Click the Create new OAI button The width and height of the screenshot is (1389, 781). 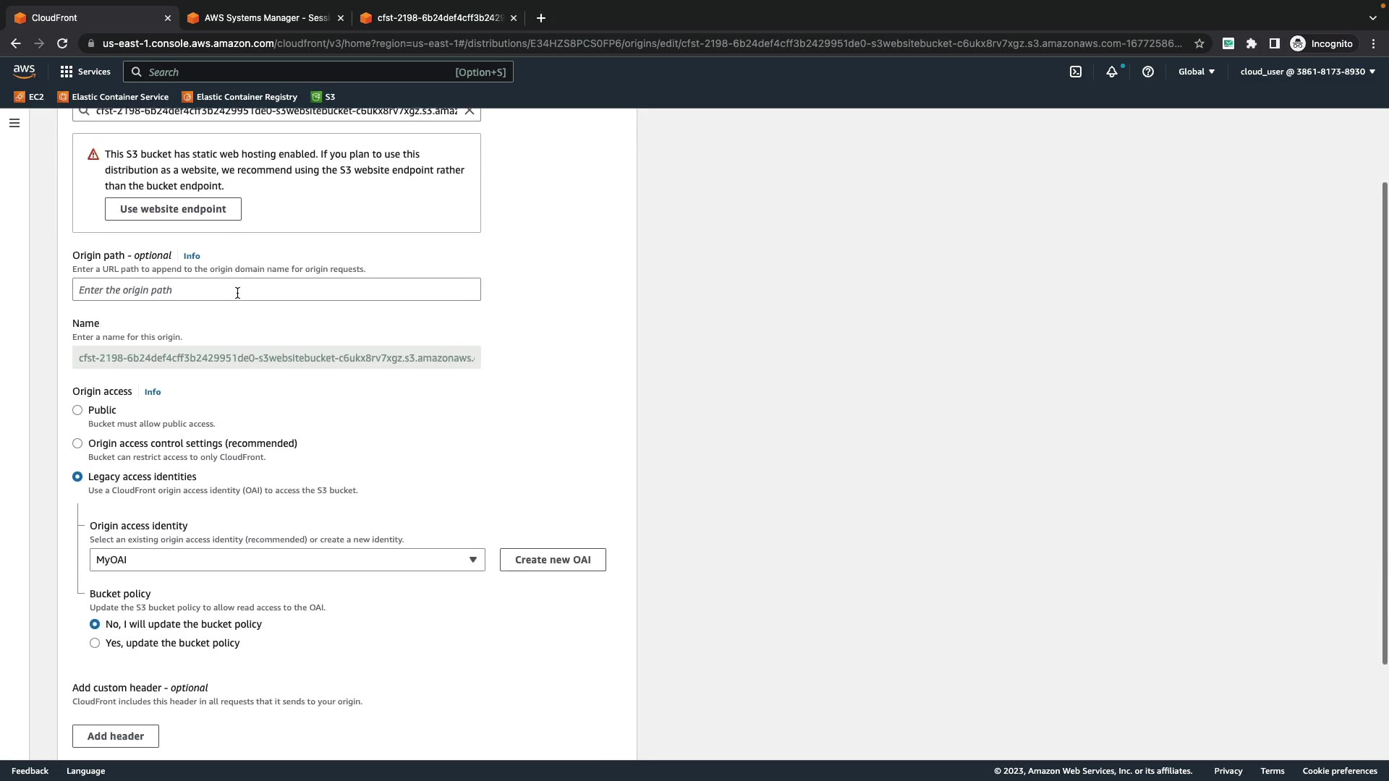pyautogui.click(x=553, y=560)
